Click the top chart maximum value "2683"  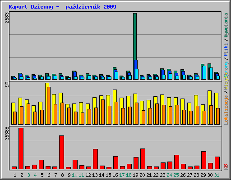point(7,18)
